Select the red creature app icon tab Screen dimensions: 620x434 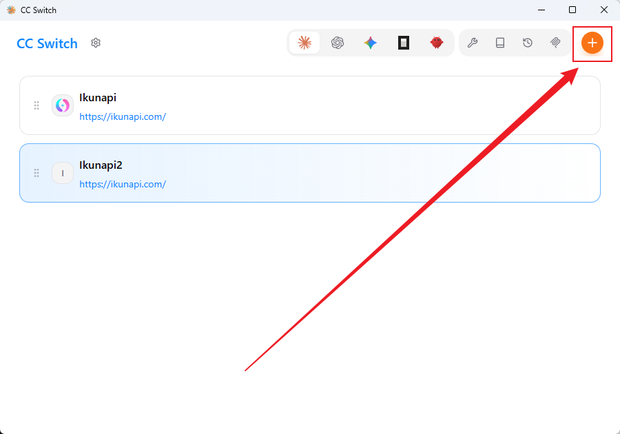[437, 43]
